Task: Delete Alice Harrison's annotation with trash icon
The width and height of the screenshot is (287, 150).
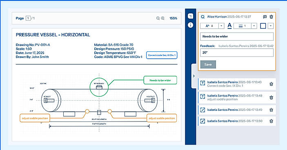Action: [271, 17]
